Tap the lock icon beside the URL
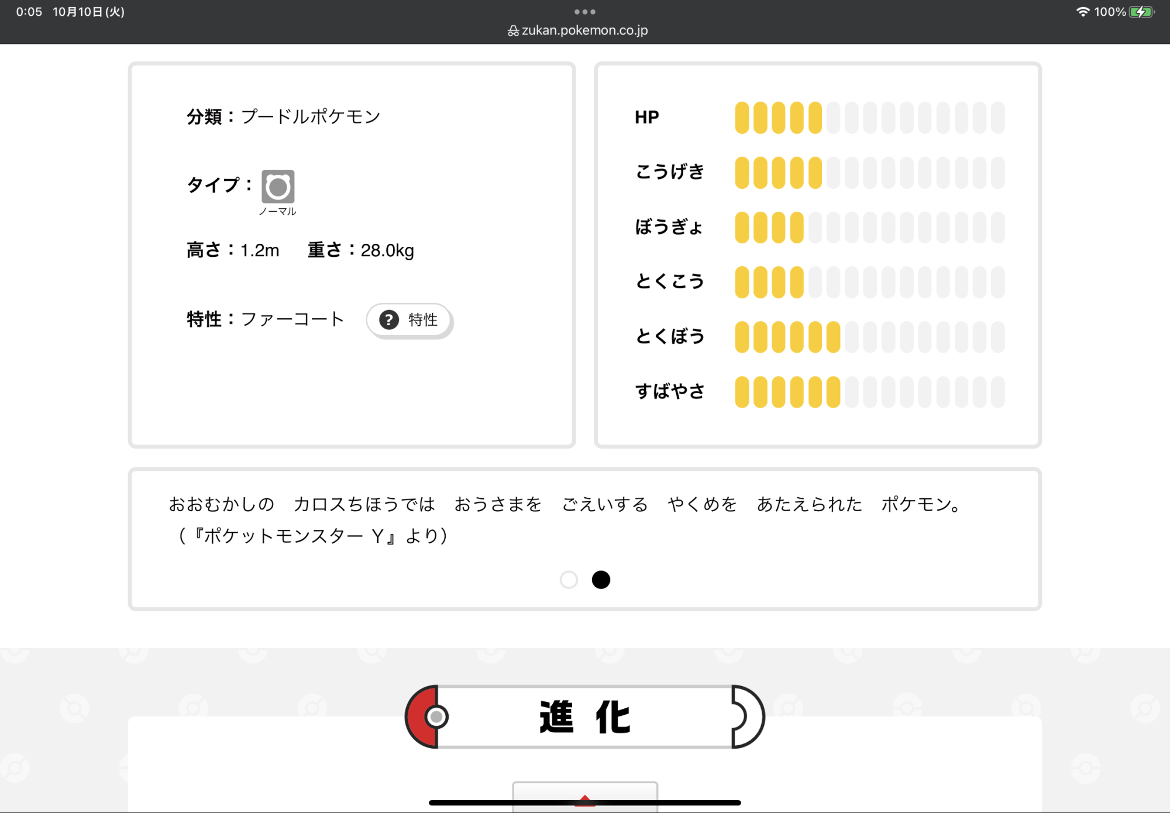The height and width of the screenshot is (813, 1170). pos(513,31)
